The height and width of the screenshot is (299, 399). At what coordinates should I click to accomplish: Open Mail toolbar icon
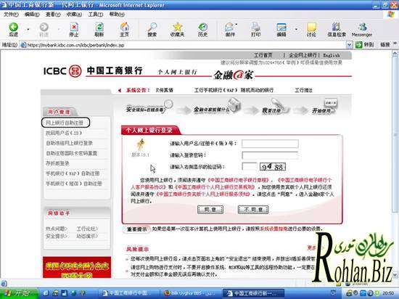click(x=230, y=30)
